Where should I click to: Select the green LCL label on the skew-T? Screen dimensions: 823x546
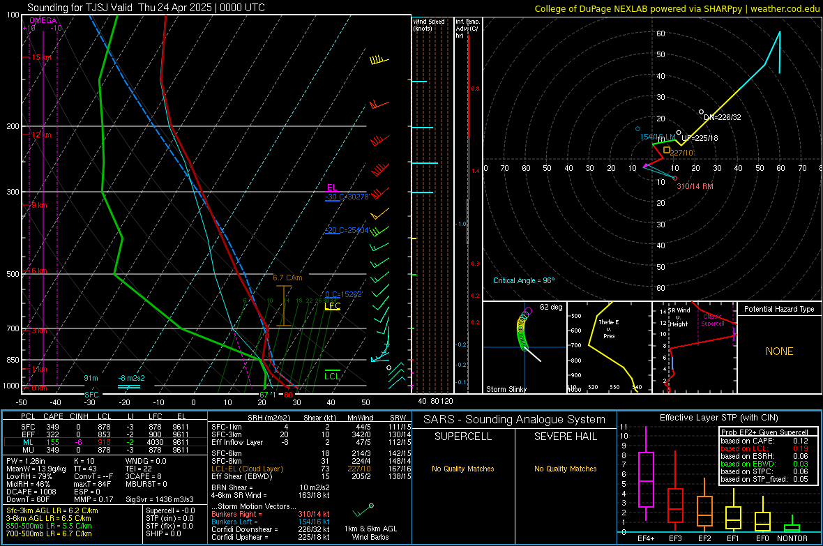[x=332, y=376]
